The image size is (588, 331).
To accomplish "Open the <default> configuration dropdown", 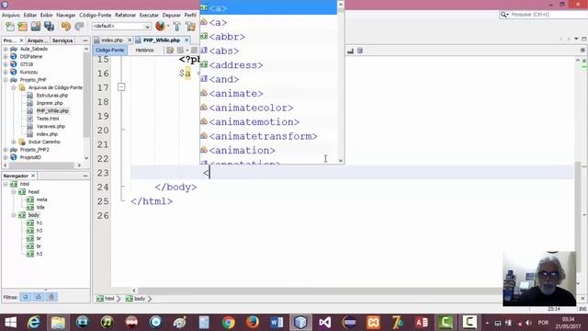I will tap(121, 27).
